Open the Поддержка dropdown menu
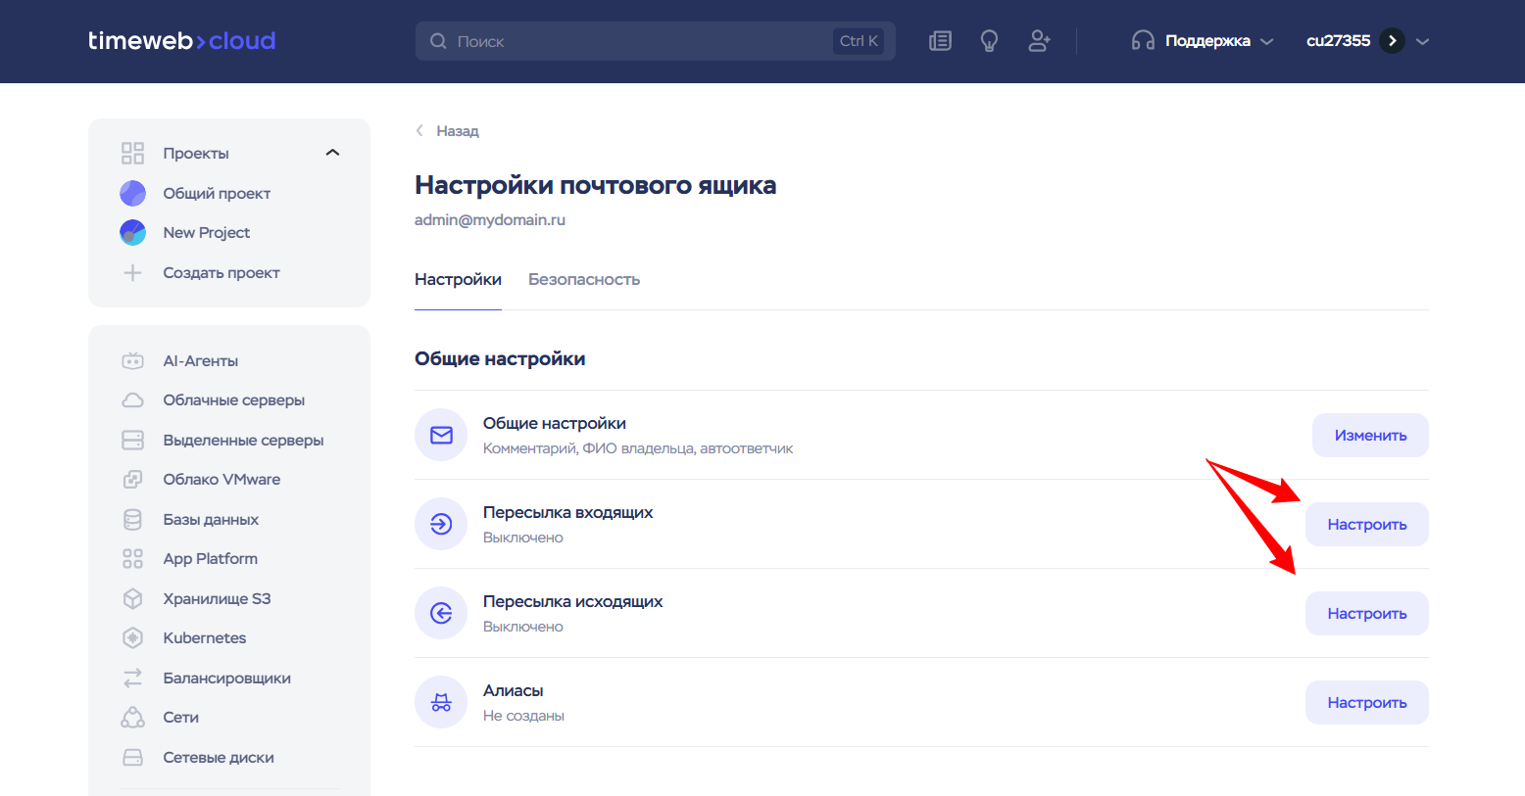 [1204, 41]
